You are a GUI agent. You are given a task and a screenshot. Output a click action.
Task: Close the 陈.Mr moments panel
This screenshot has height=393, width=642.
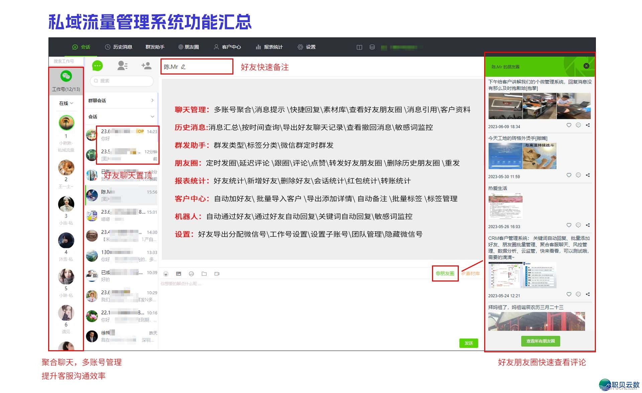586,66
